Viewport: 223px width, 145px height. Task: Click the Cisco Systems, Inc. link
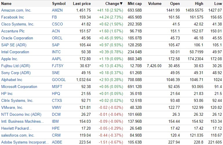click(18, 24)
